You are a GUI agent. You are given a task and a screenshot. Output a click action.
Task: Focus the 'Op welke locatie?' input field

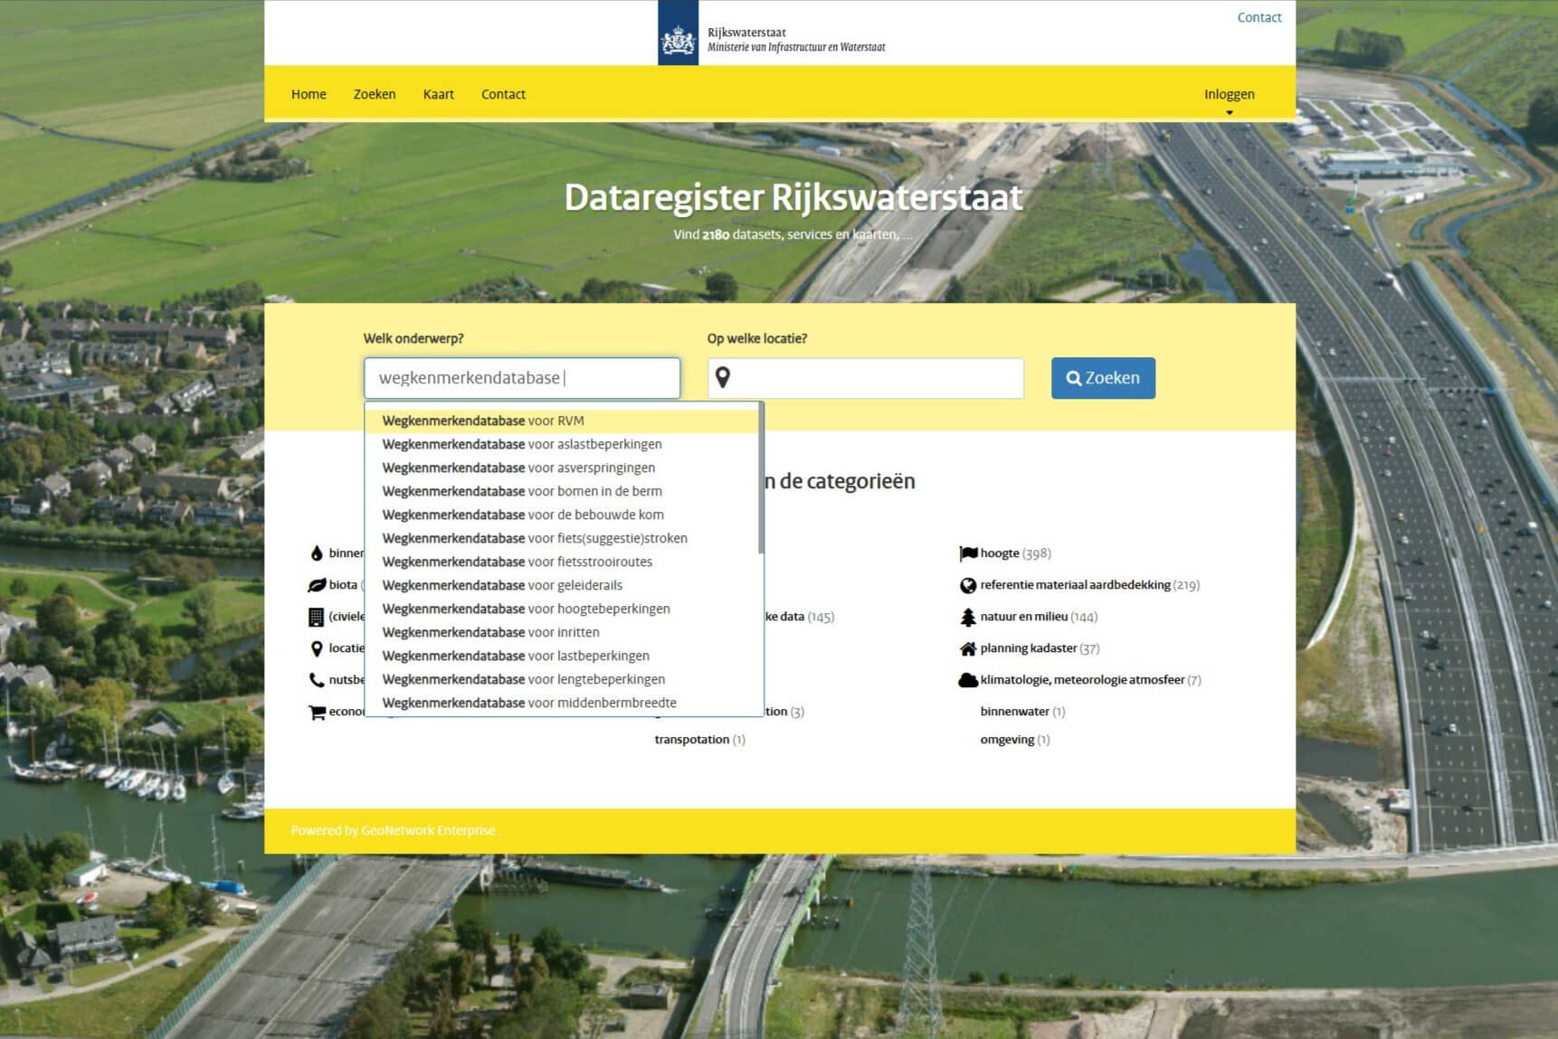point(878,378)
